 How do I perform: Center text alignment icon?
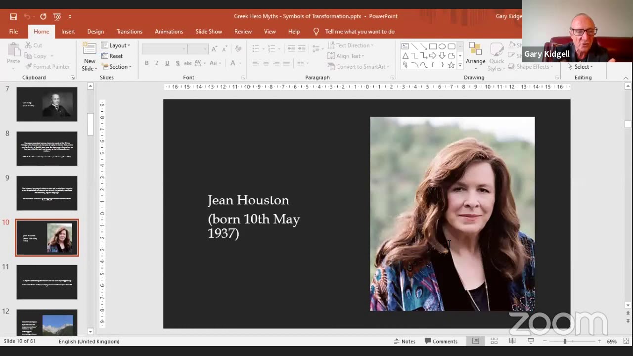point(266,63)
